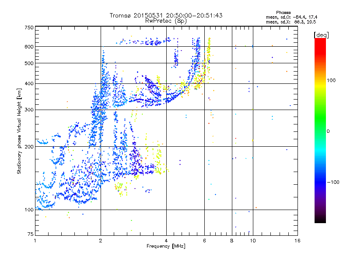This screenshot has width=350, height=262.
Task: Click the colorbar '100' tick label
Action: [331, 80]
